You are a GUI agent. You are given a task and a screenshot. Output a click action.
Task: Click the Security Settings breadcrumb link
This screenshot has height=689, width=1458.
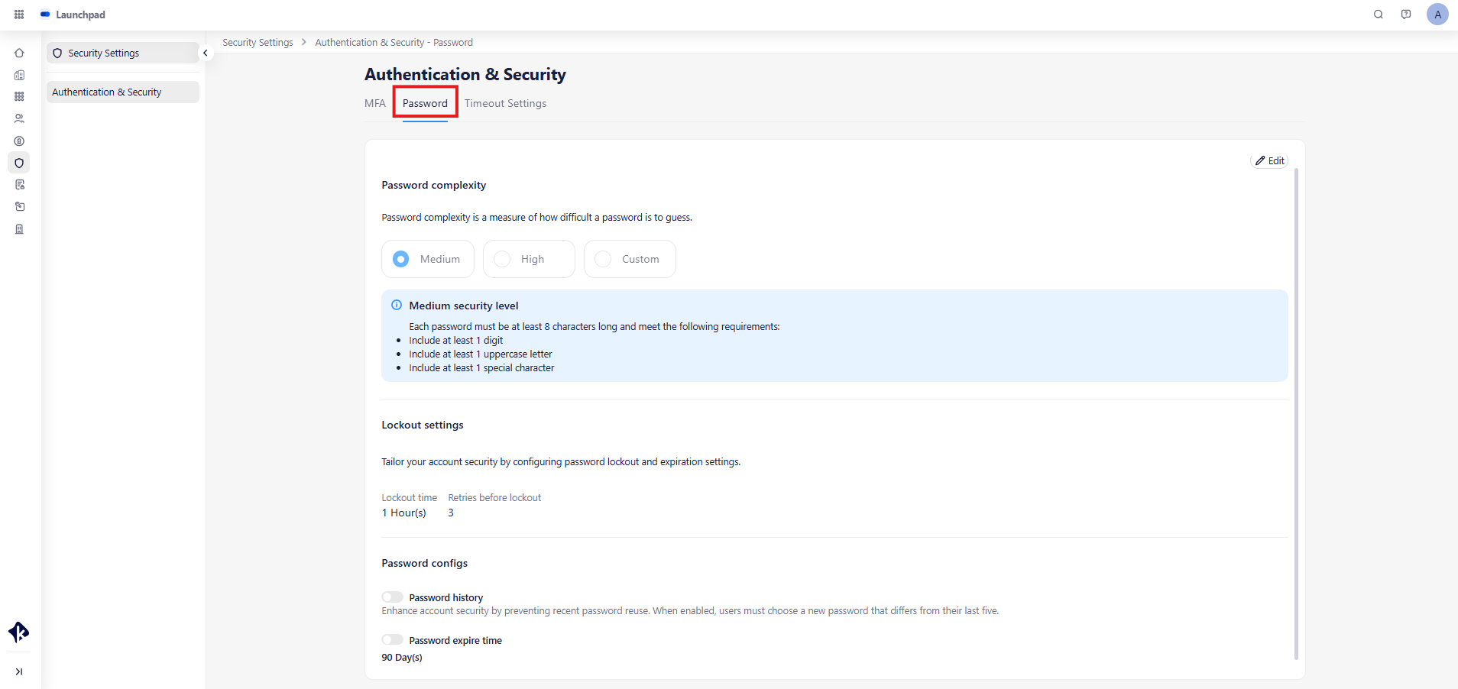coord(258,43)
